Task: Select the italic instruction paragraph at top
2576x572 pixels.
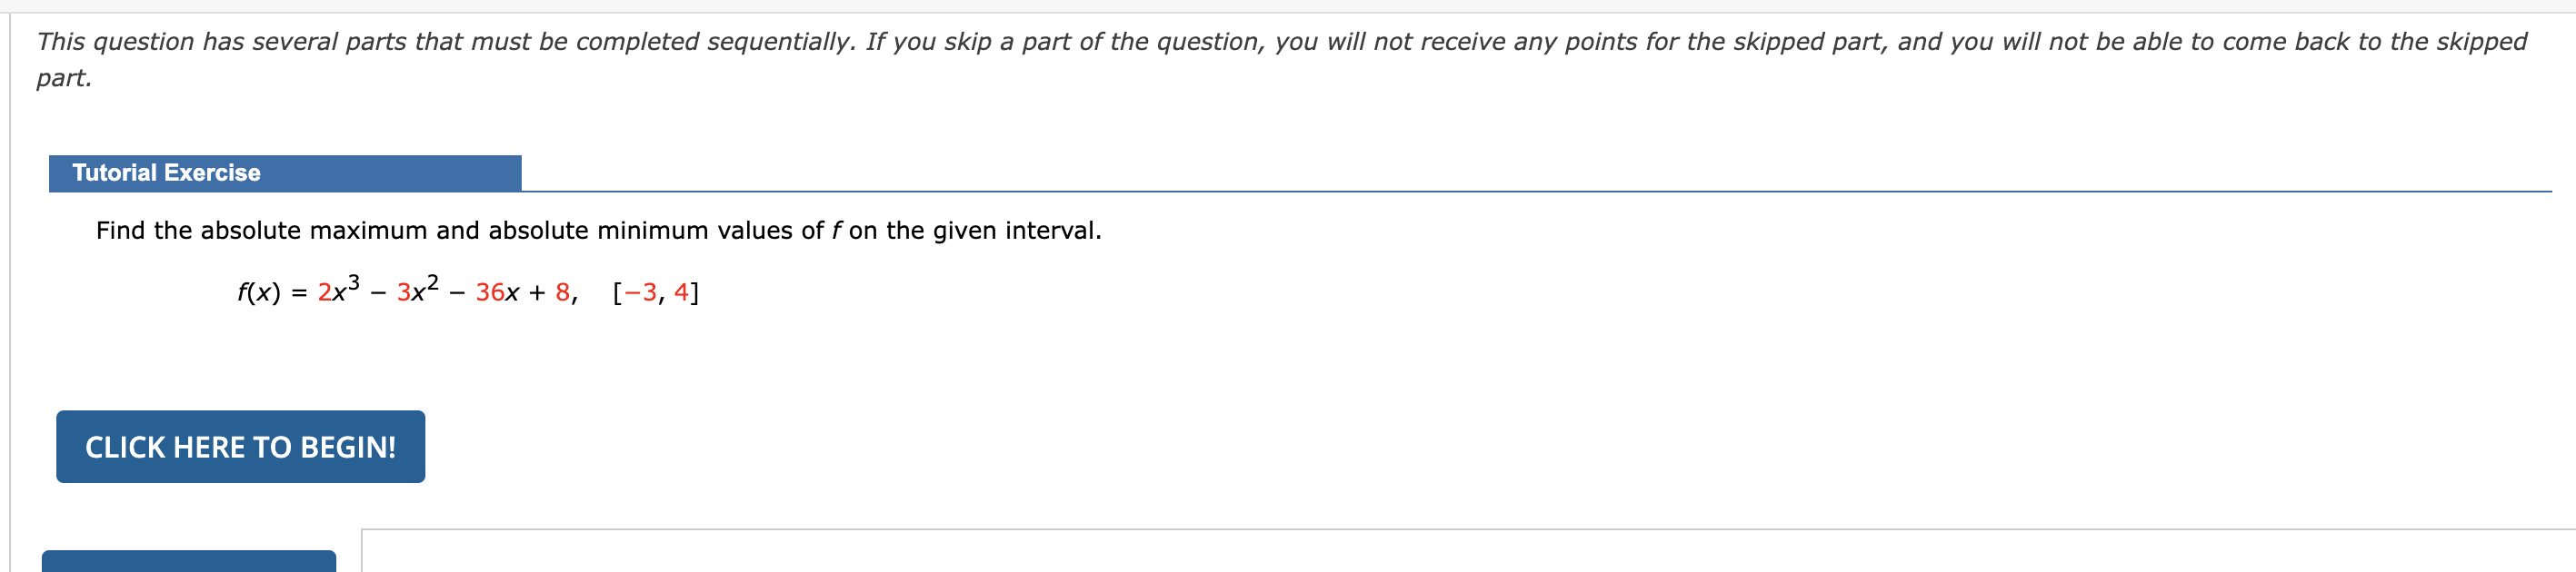Action: point(1280,42)
